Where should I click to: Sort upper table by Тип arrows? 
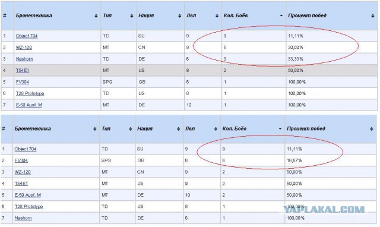(132, 16)
